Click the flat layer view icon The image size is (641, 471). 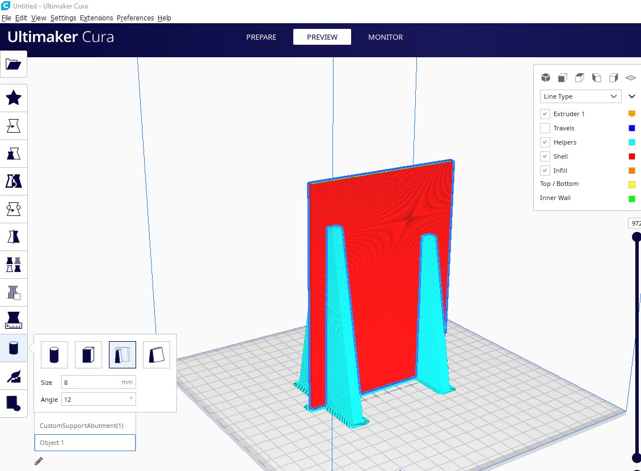coord(631,78)
